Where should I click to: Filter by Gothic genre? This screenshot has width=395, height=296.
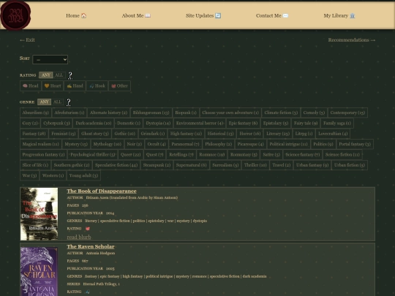click(124, 134)
